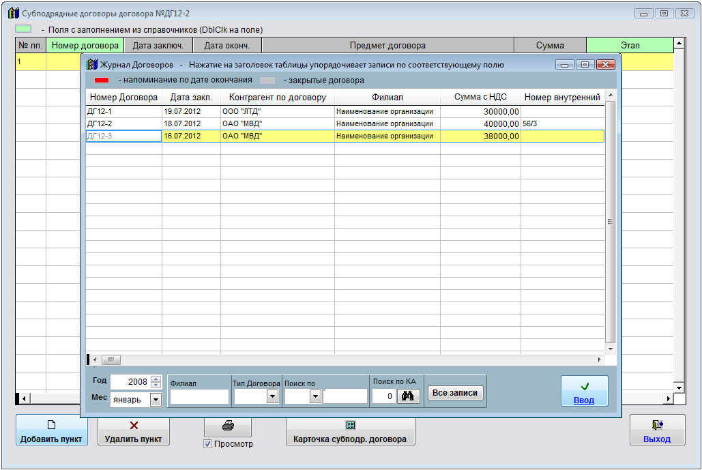Click the binoculars search icon
Screen dimensions: 702x470
(x=409, y=396)
